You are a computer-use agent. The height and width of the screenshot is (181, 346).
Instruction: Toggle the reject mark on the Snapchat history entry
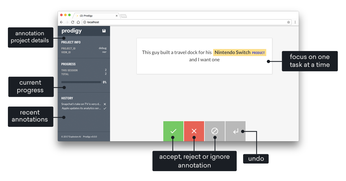coord(105,104)
